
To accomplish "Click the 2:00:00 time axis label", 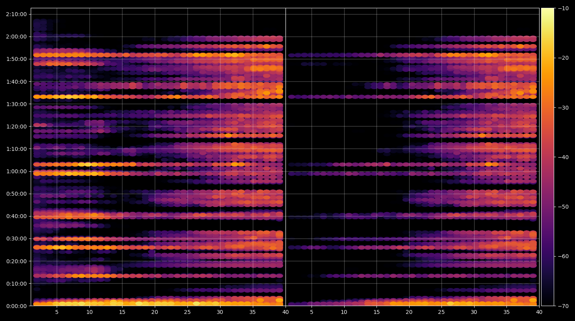I will [17, 37].
